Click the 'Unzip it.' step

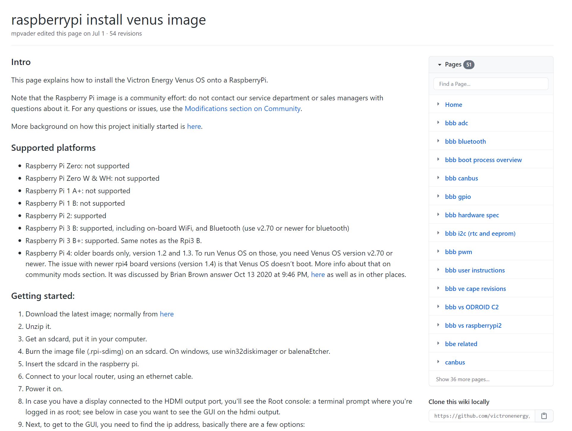coord(38,327)
